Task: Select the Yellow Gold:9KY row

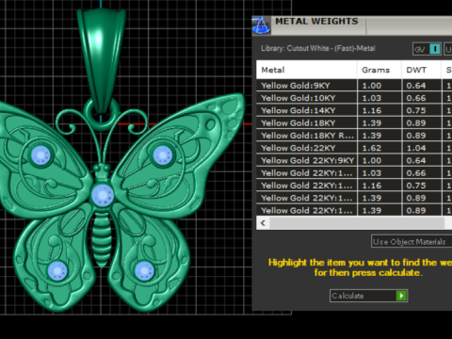Action: pos(354,86)
